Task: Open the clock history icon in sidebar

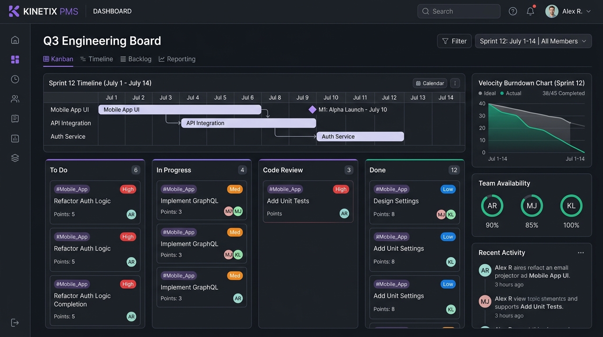Action: pyautogui.click(x=15, y=79)
